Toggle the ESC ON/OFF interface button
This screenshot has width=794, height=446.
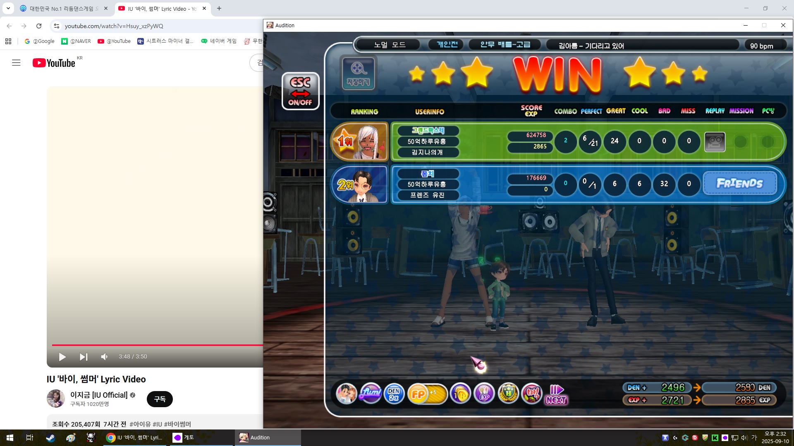point(300,91)
